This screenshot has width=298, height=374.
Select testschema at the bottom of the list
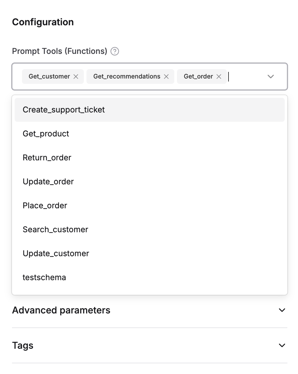(x=44, y=277)
